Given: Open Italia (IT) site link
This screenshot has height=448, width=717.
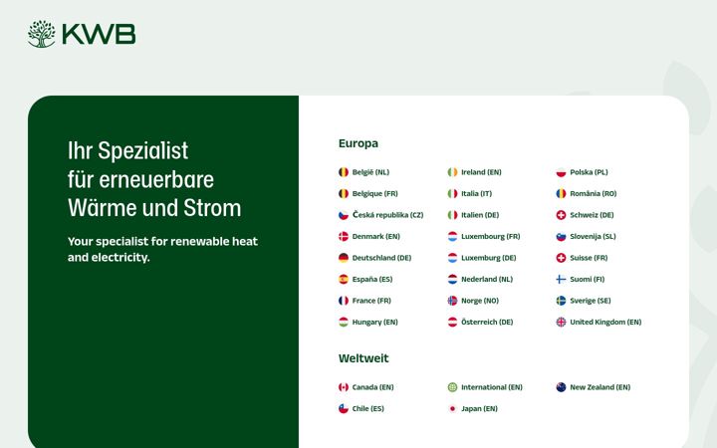Looking at the screenshot, I should 476,194.
